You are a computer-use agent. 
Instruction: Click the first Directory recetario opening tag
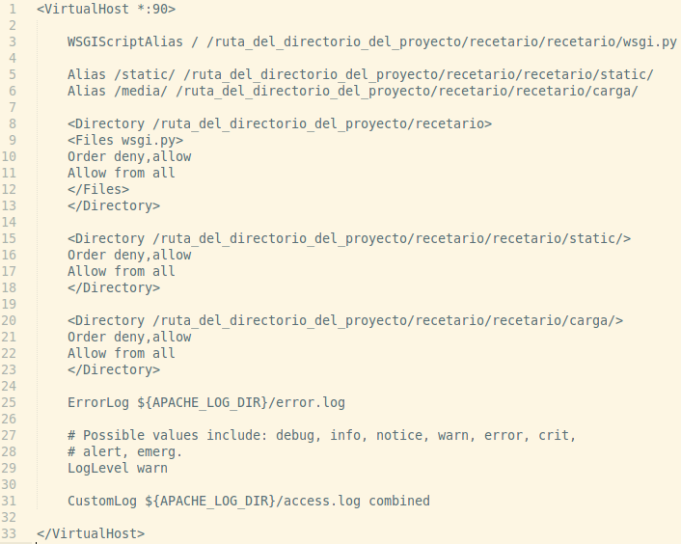point(280,124)
